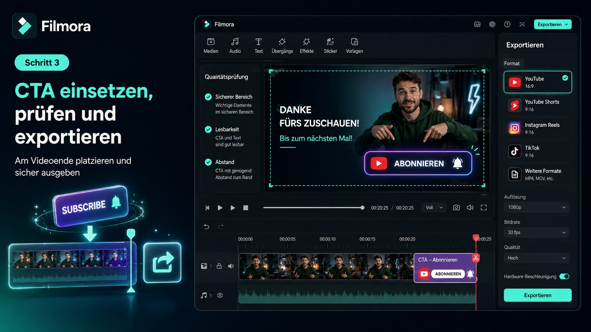Click the 3D SUBSCRIBE button graphic
The width and height of the screenshot is (591, 332).
[x=90, y=206]
